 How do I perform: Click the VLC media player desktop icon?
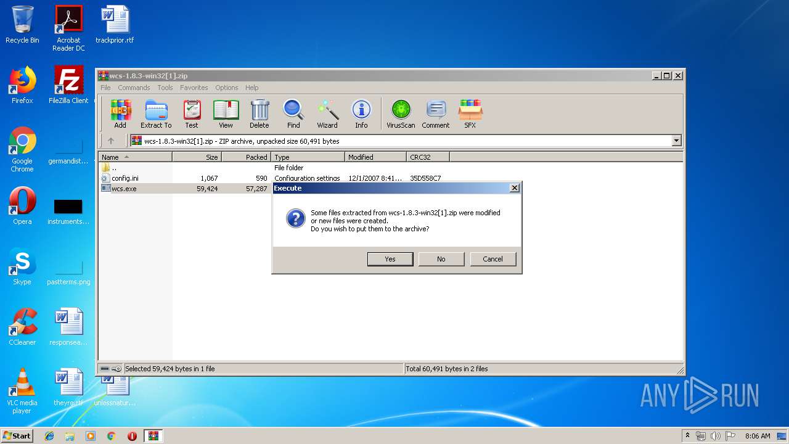pyautogui.click(x=22, y=391)
